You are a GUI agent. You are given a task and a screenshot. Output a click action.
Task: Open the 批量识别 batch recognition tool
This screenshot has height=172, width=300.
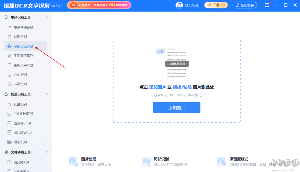[x=19, y=104]
